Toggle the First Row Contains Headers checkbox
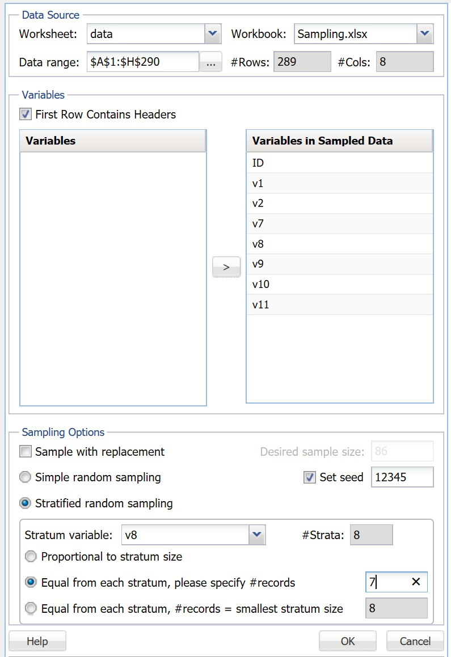451x657 pixels. (x=25, y=114)
